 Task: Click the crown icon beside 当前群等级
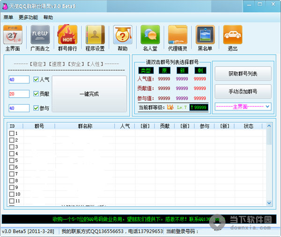point(170,108)
